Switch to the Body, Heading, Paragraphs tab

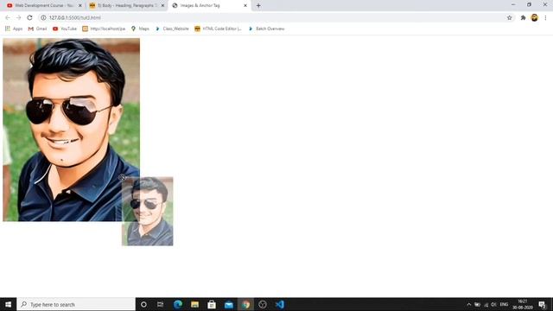tap(126, 6)
